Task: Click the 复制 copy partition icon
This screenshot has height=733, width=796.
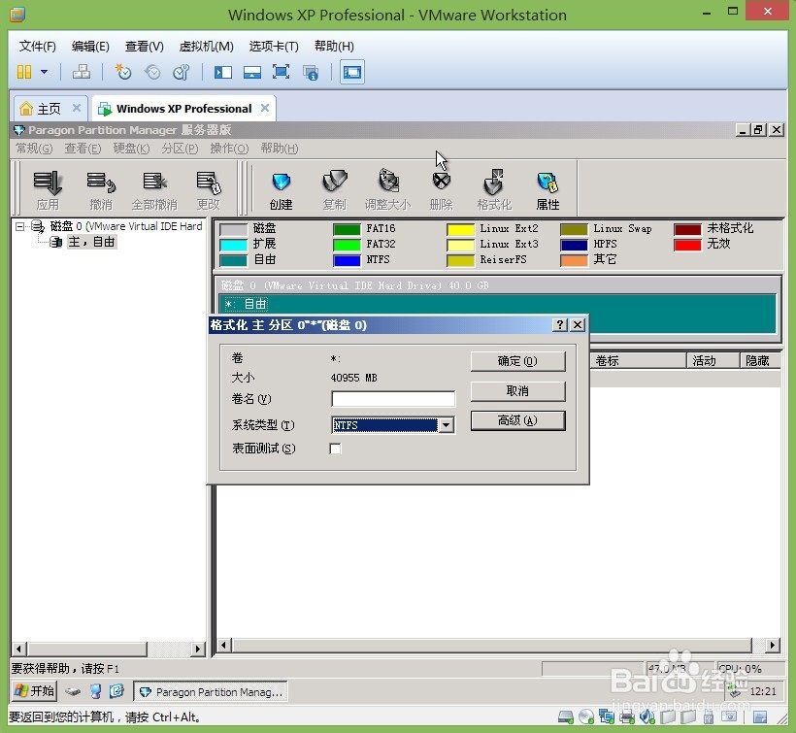Action: 334,190
